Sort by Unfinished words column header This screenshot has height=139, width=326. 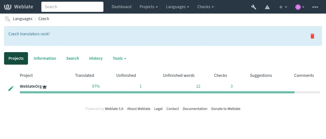[x=179, y=75]
